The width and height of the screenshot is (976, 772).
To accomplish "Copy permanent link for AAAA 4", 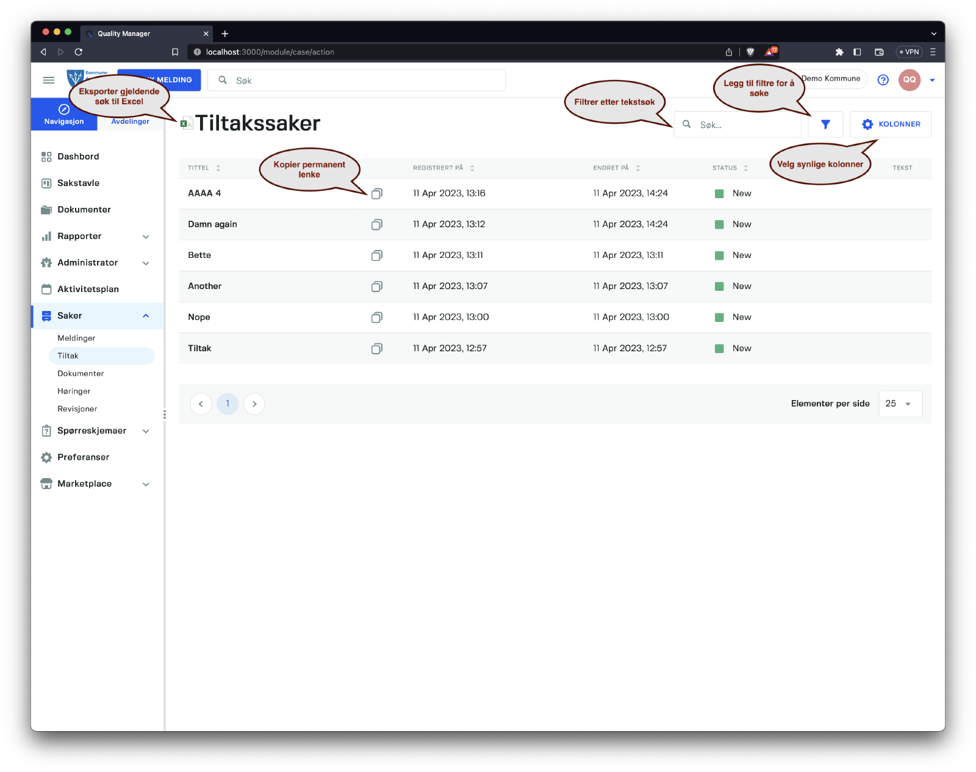I will pyautogui.click(x=376, y=193).
